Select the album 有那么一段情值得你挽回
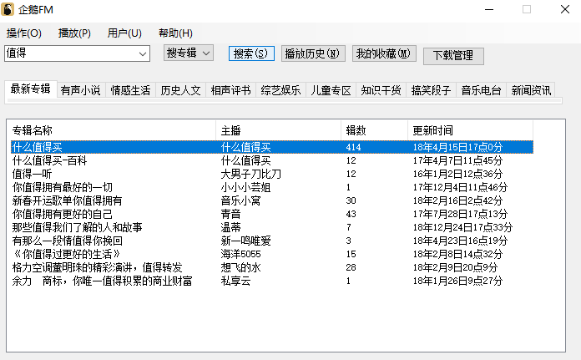This screenshot has width=581, height=360. coord(67,241)
